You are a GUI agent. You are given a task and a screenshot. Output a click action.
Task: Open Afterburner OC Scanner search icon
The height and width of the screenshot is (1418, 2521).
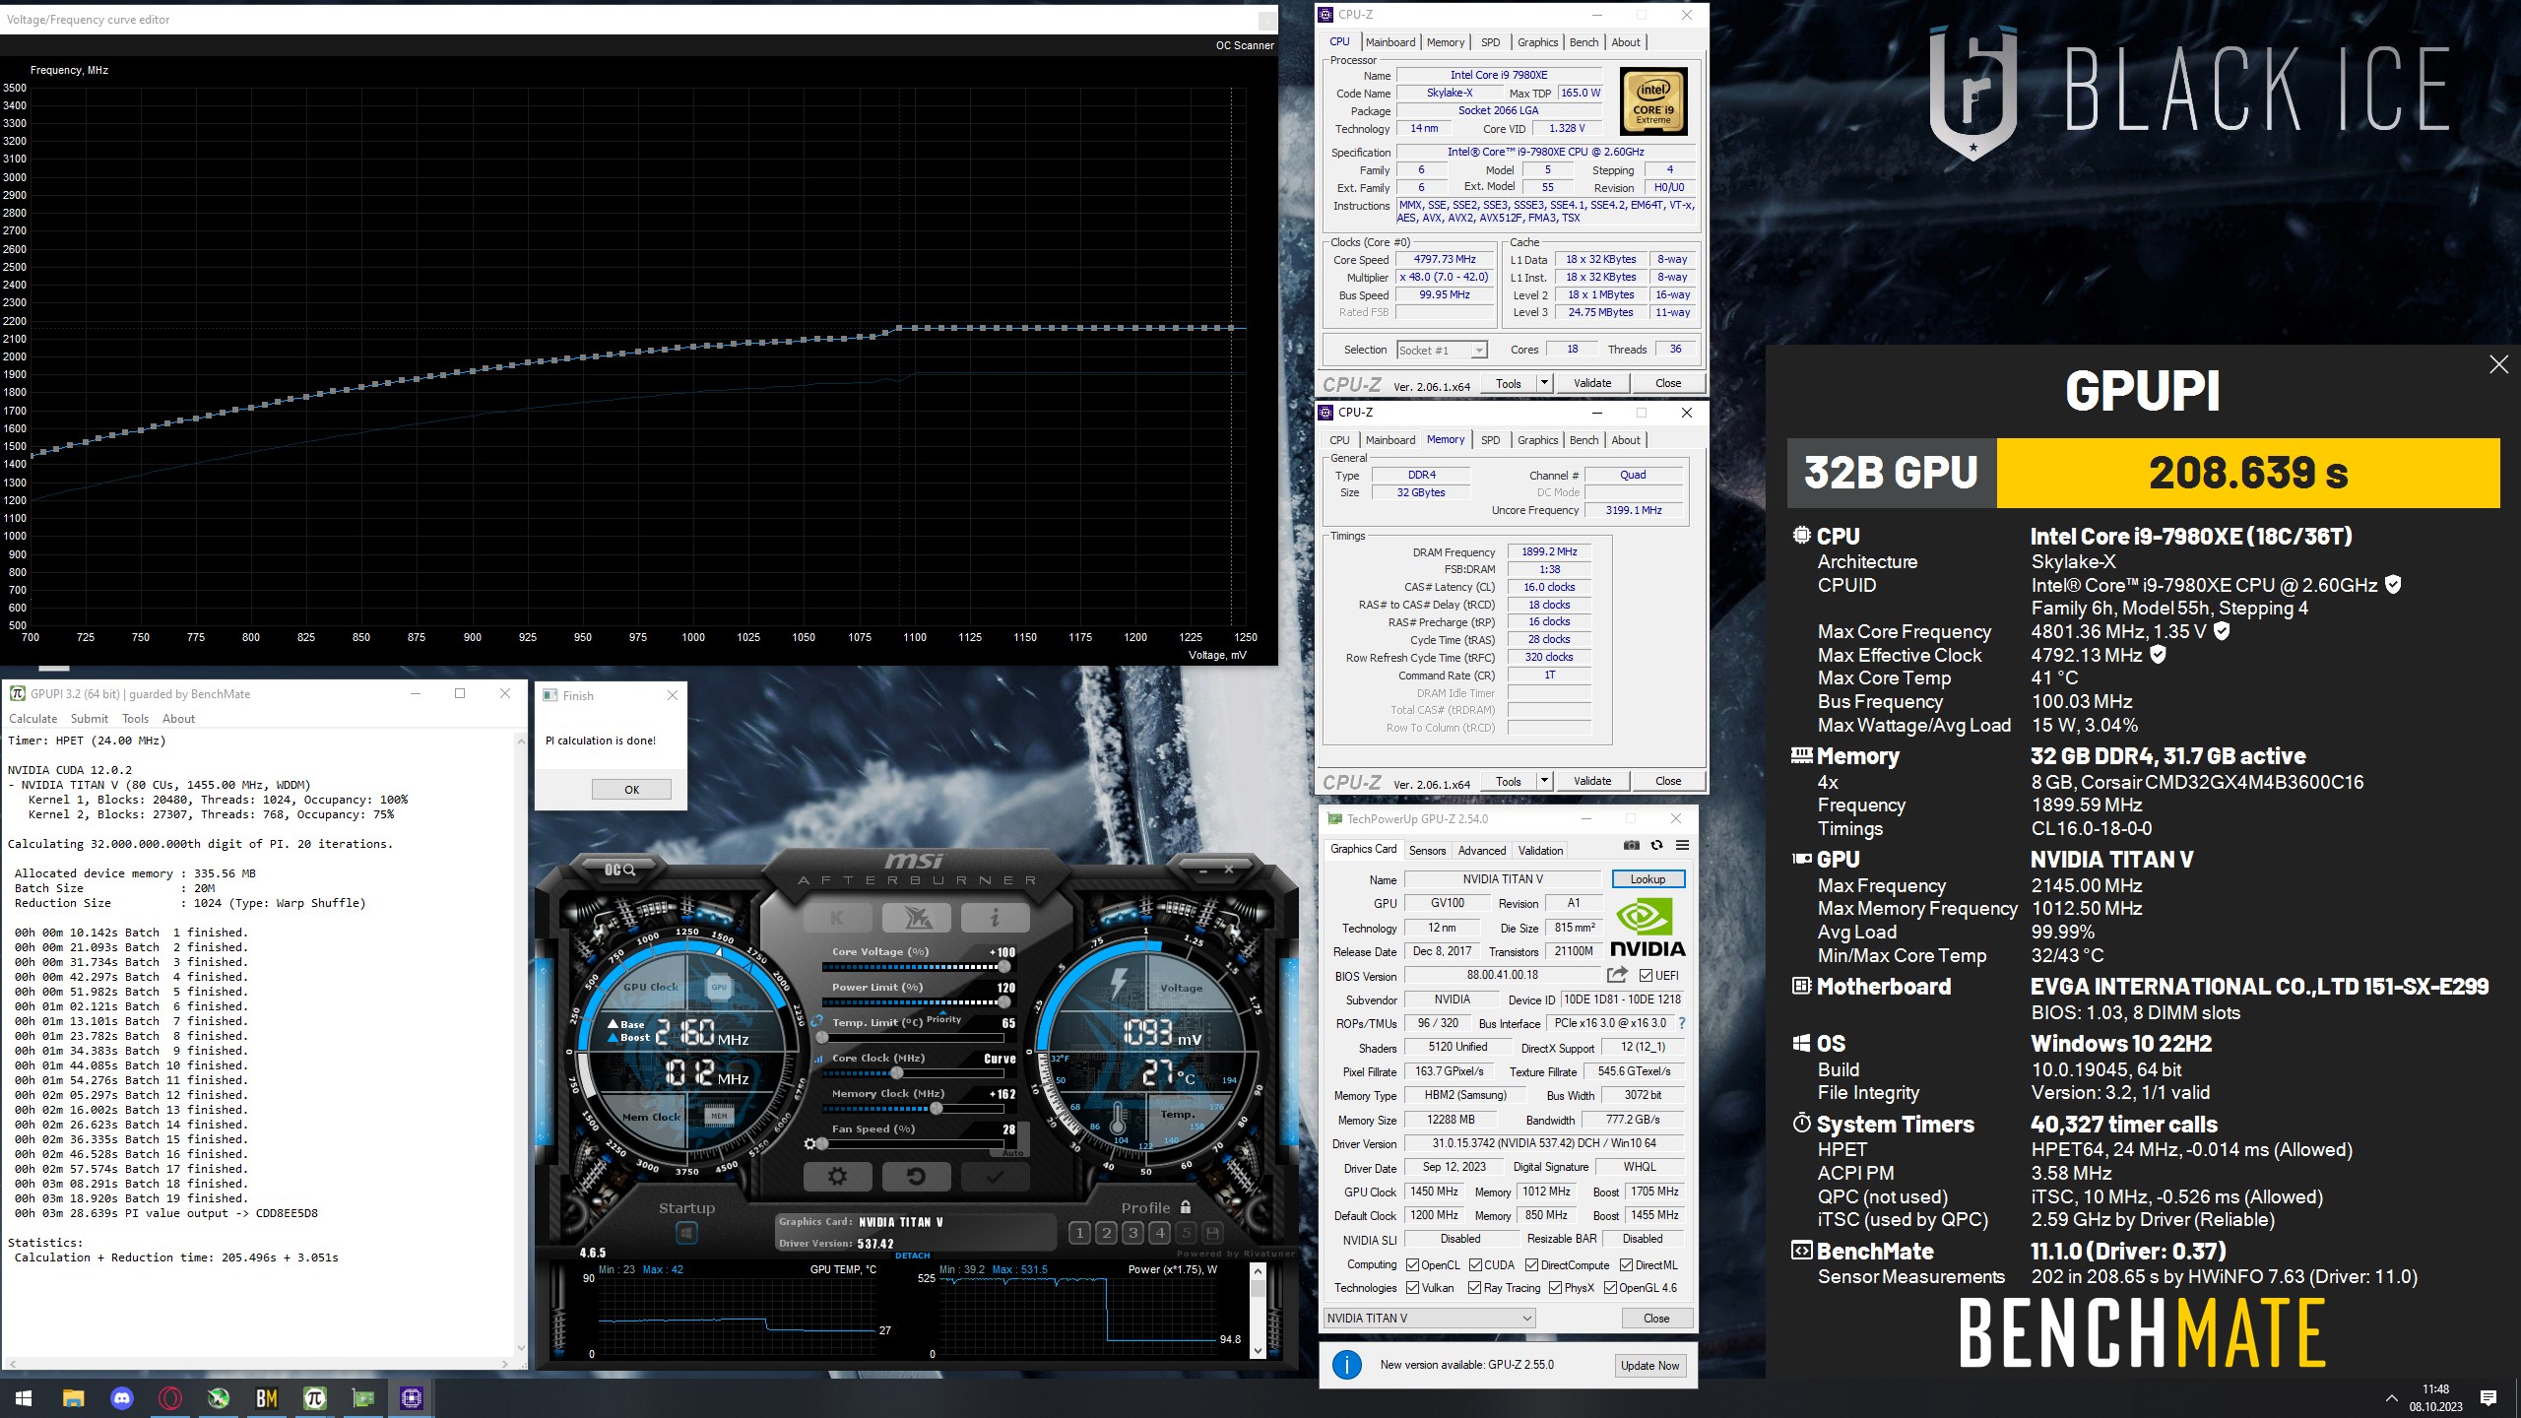tap(619, 870)
